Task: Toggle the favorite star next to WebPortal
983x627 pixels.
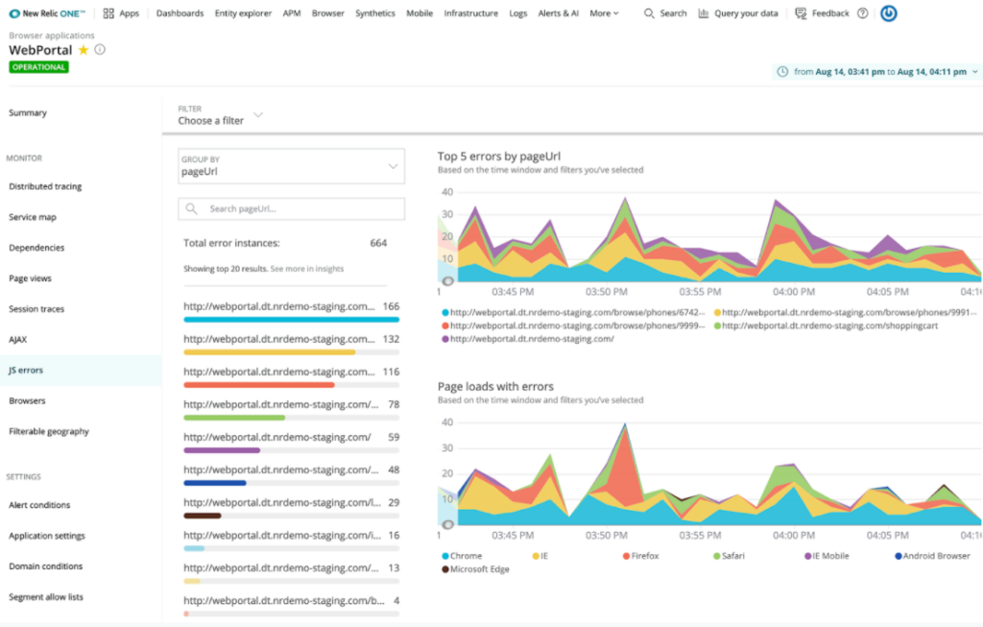Action: click(x=84, y=50)
